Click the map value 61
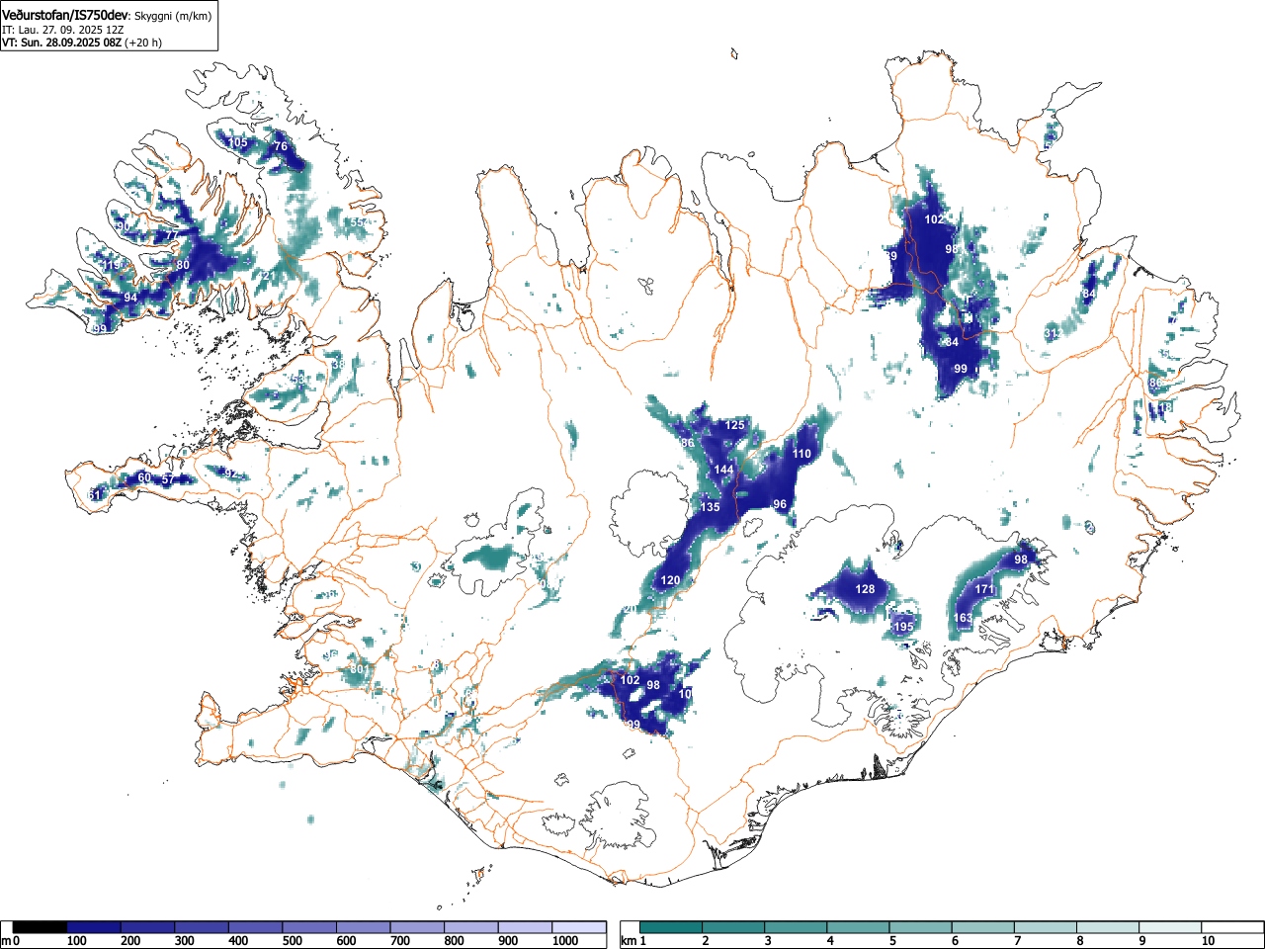Viewport: 1265px width, 949px height. (95, 494)
